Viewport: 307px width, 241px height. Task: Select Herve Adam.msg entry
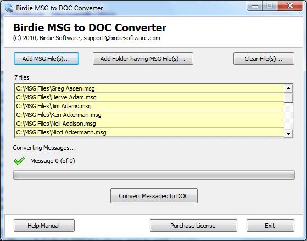149,97
